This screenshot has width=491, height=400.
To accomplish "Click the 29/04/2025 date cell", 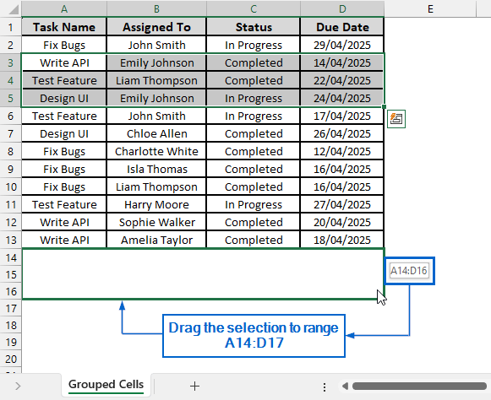I will pos(342,45).
